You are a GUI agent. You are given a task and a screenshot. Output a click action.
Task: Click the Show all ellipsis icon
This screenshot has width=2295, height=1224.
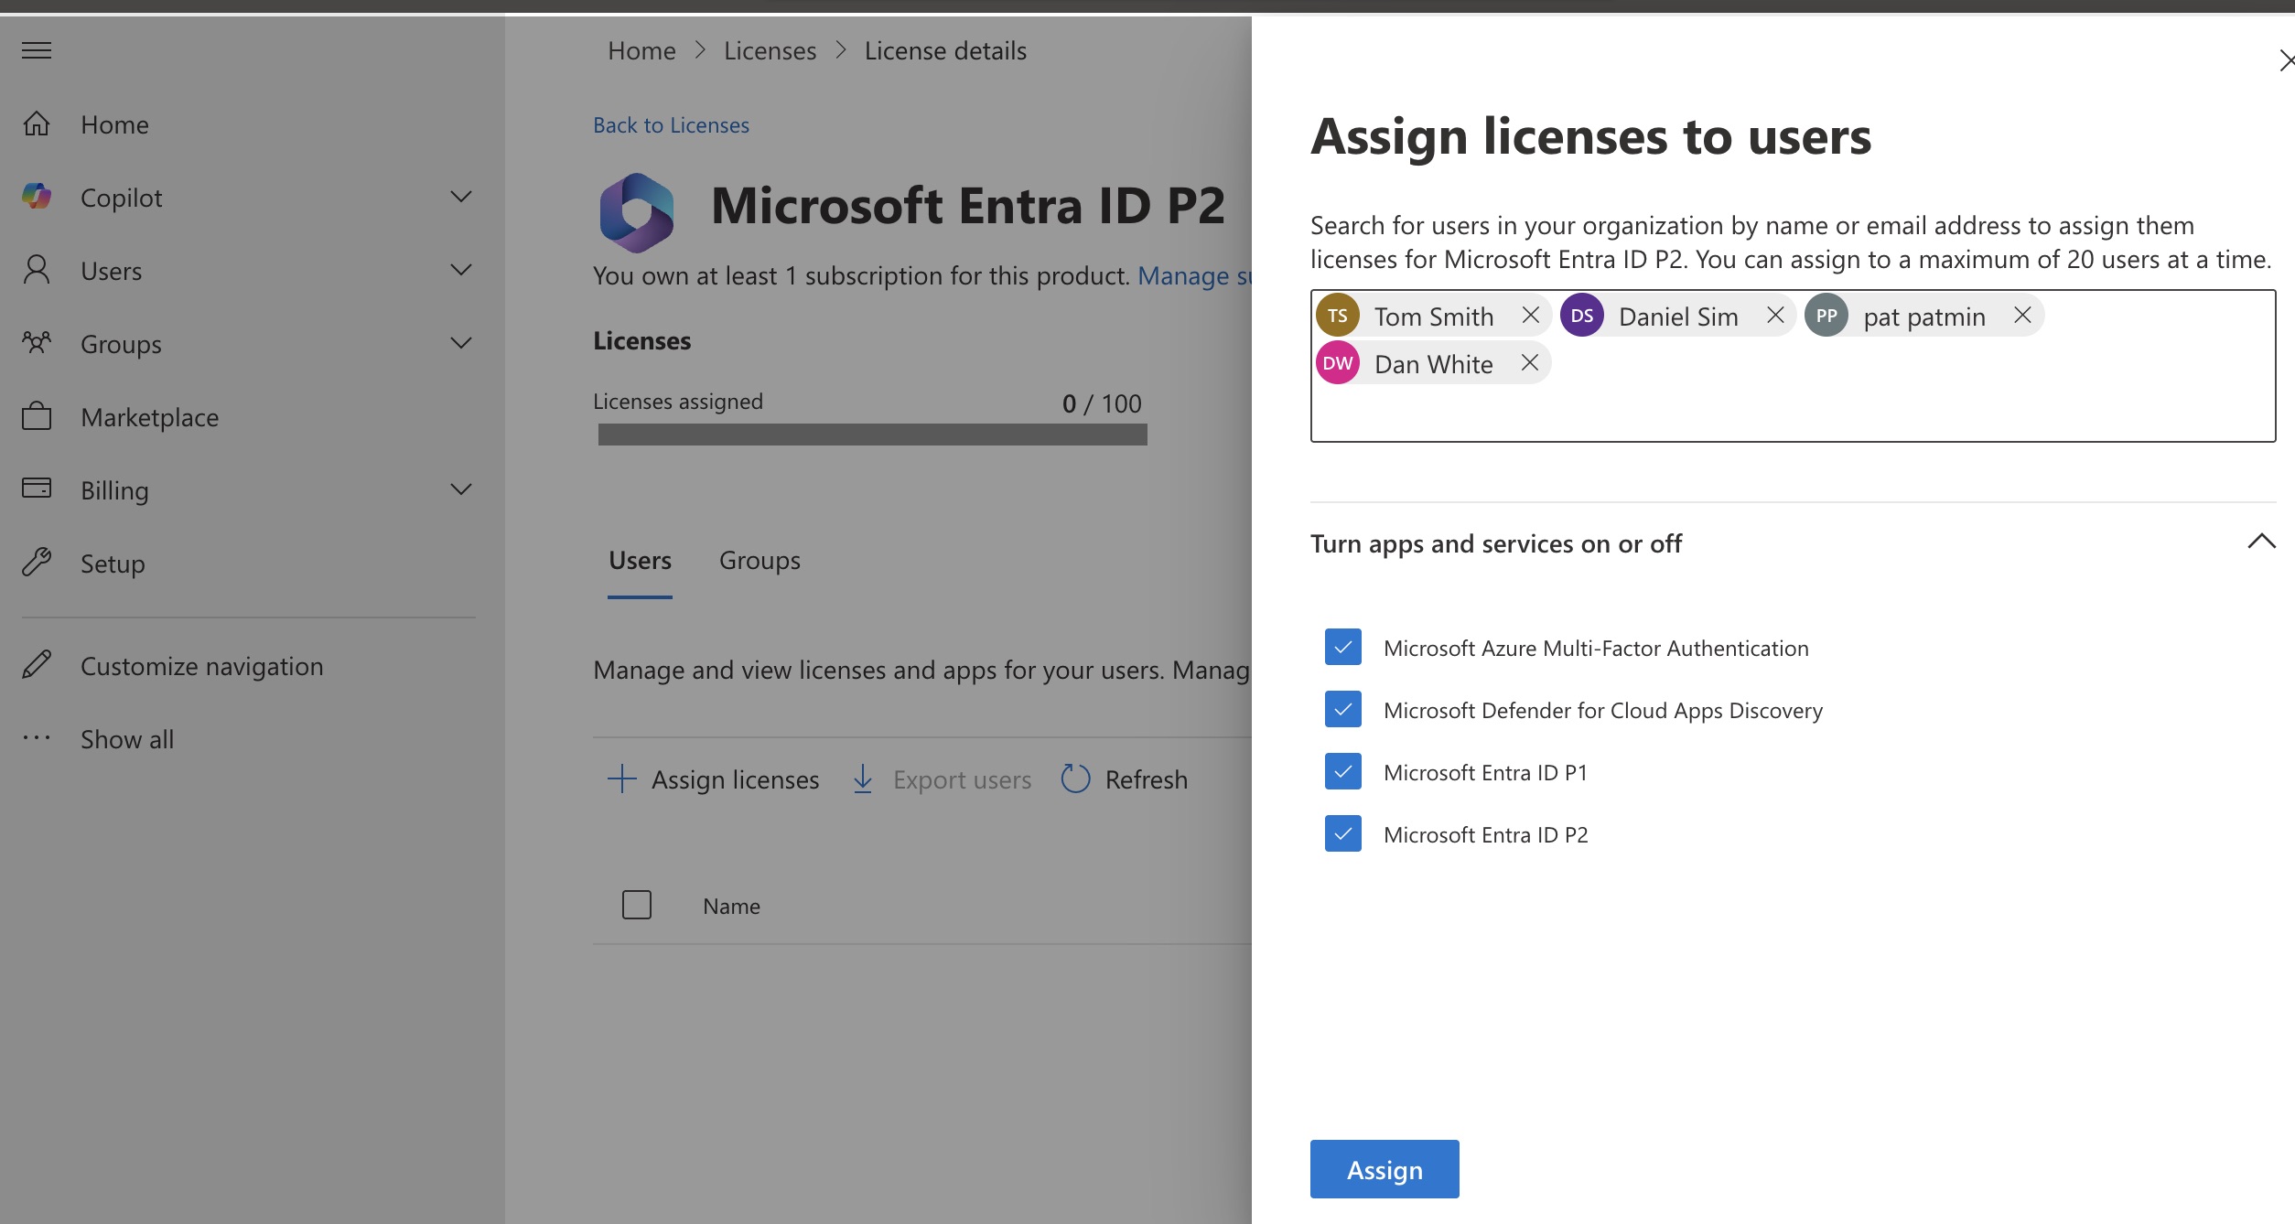coord(37,737)
